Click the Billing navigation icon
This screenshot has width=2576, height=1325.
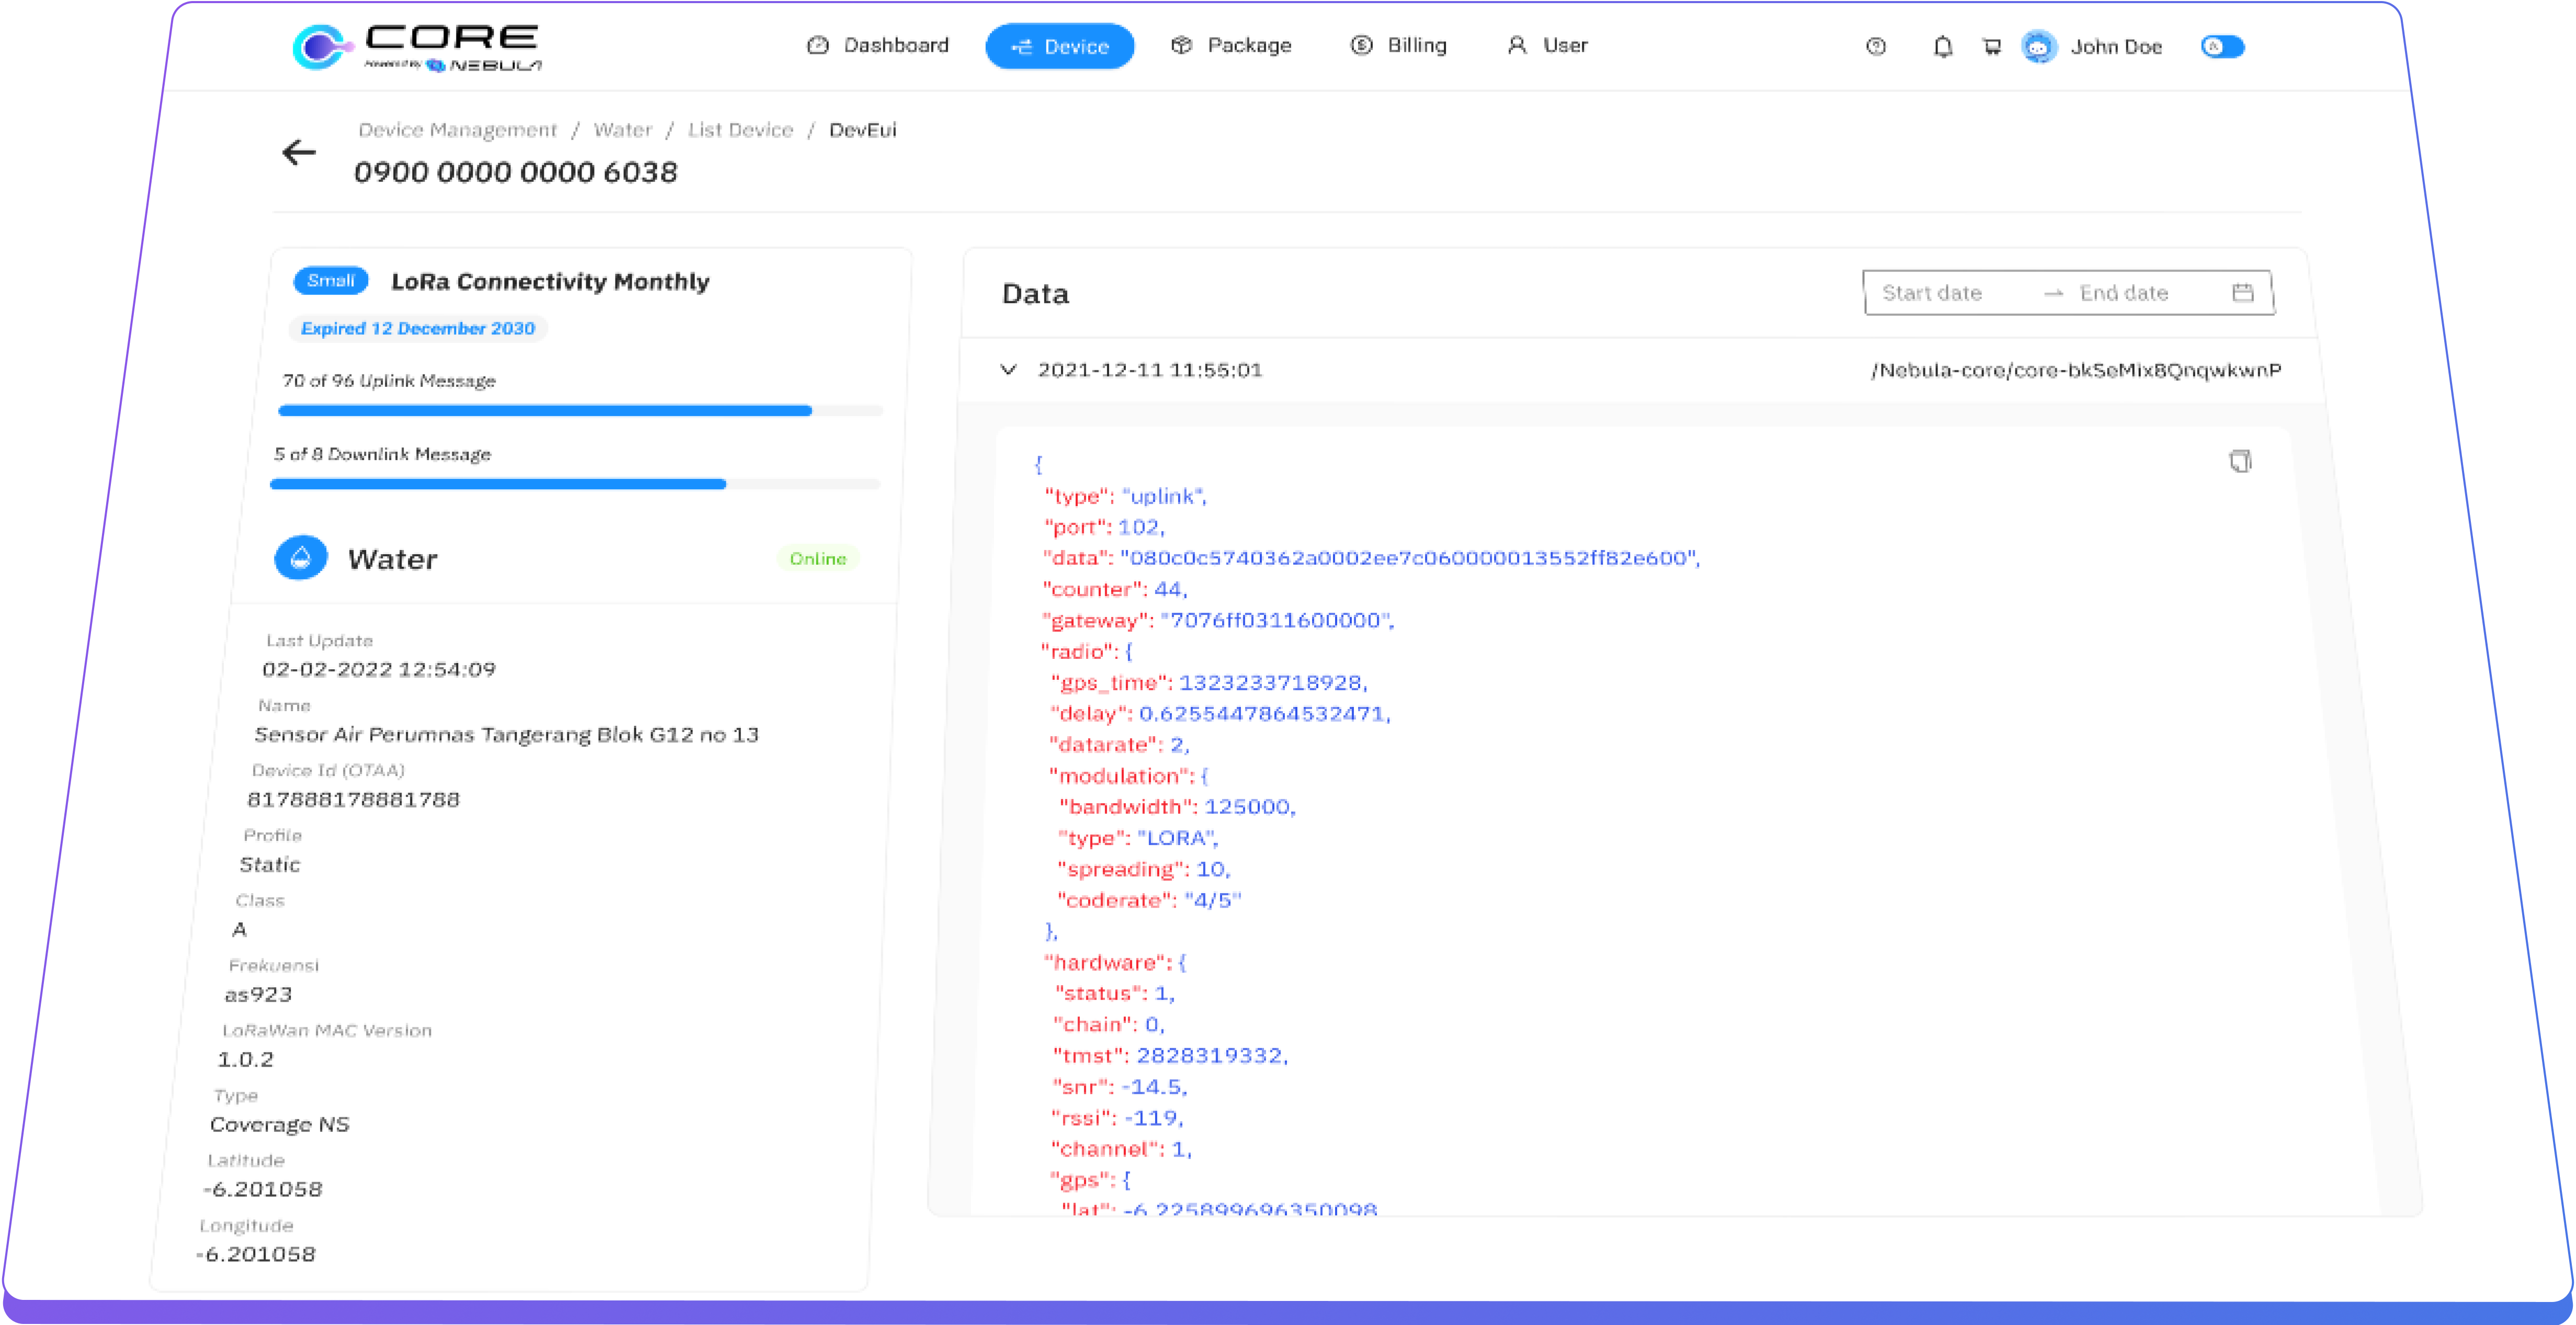coord(1360,45)
